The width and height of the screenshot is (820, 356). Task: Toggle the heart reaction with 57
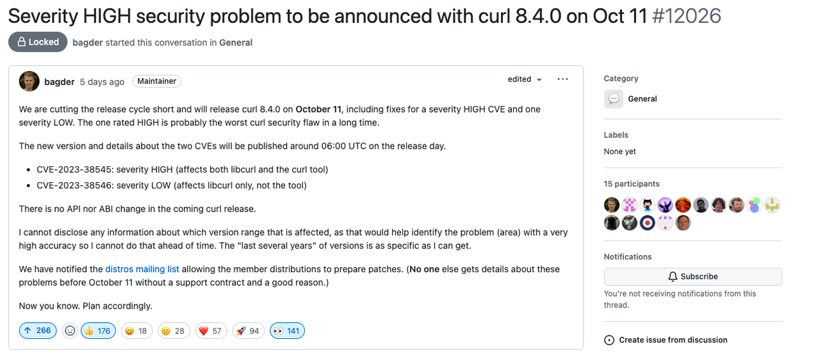tap(211, 330)
